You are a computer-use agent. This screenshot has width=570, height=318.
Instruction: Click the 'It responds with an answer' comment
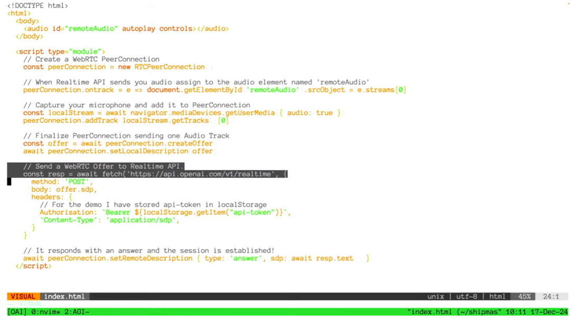tap(149, 251)
